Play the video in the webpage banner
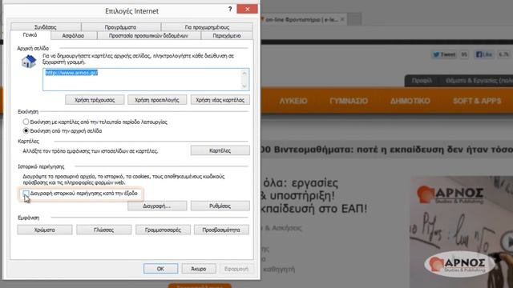 508,242
